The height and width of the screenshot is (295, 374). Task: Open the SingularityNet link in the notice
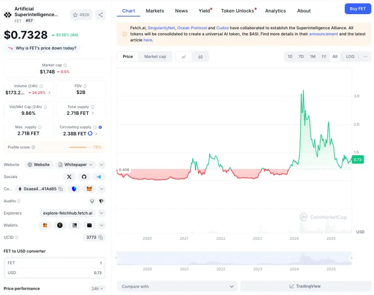[161, 28]
